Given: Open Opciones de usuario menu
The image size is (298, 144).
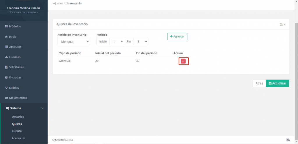Looking at the screenshot, I should (x=24, y=12).
